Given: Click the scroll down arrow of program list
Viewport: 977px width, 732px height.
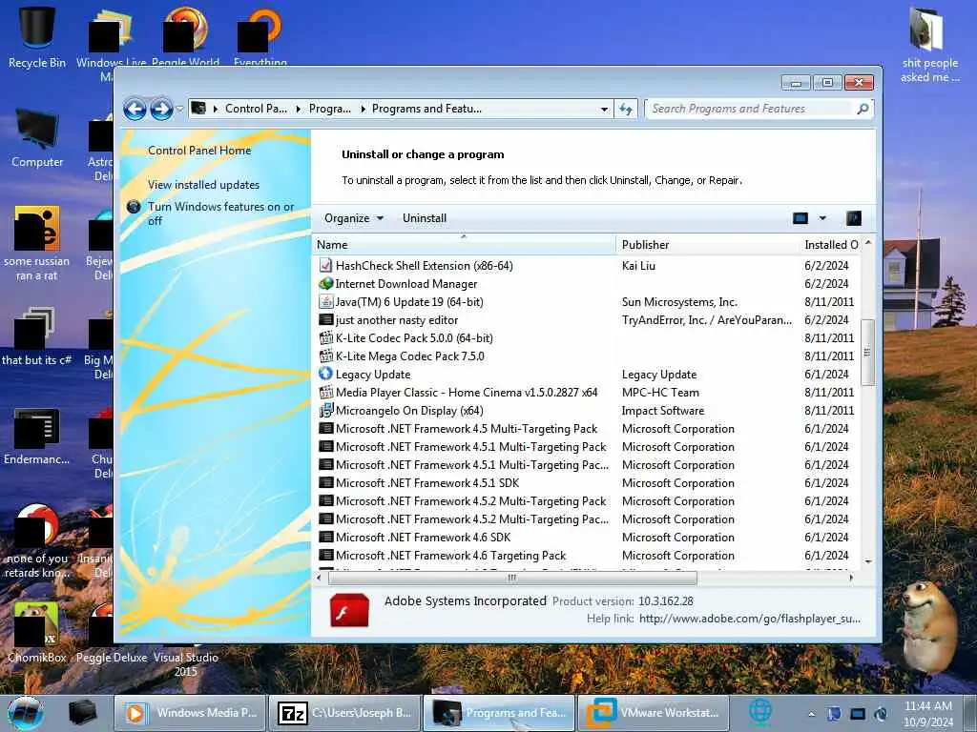Looking at the screenshot, I should 867,562.
